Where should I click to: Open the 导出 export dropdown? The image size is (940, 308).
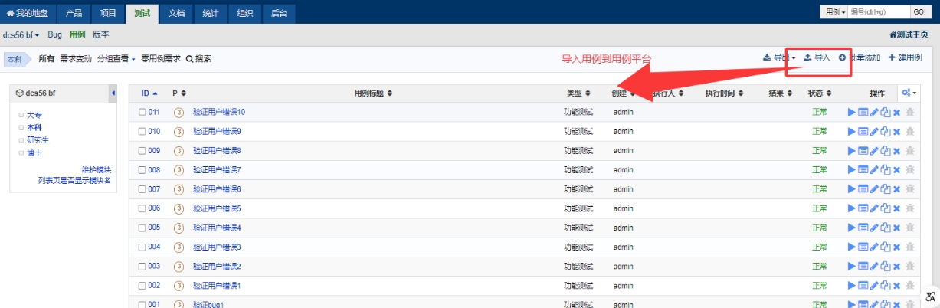(780, 57)
